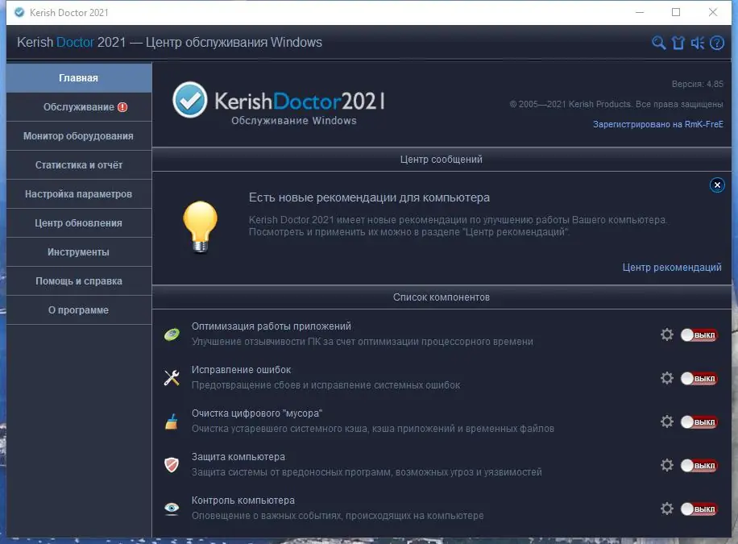The image size is (738, 544).
Task: Turn on the Исправление ошибок switch
Action: (699, 378)
